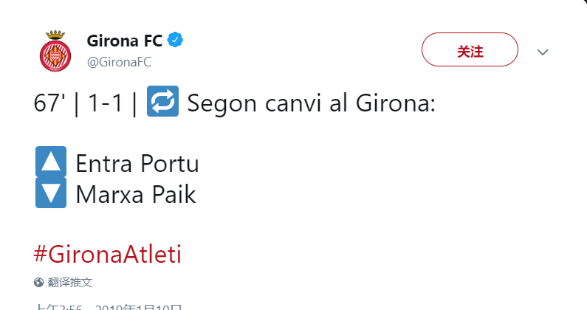Click the 1-1 score text

point(105,103)
